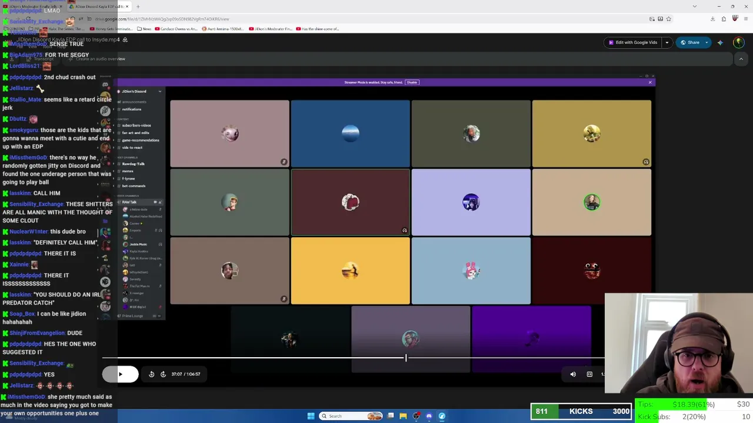753x423 pixels.
Task: Close the JiDion Discord Kayla EDP tab
Action: (127, 6)
